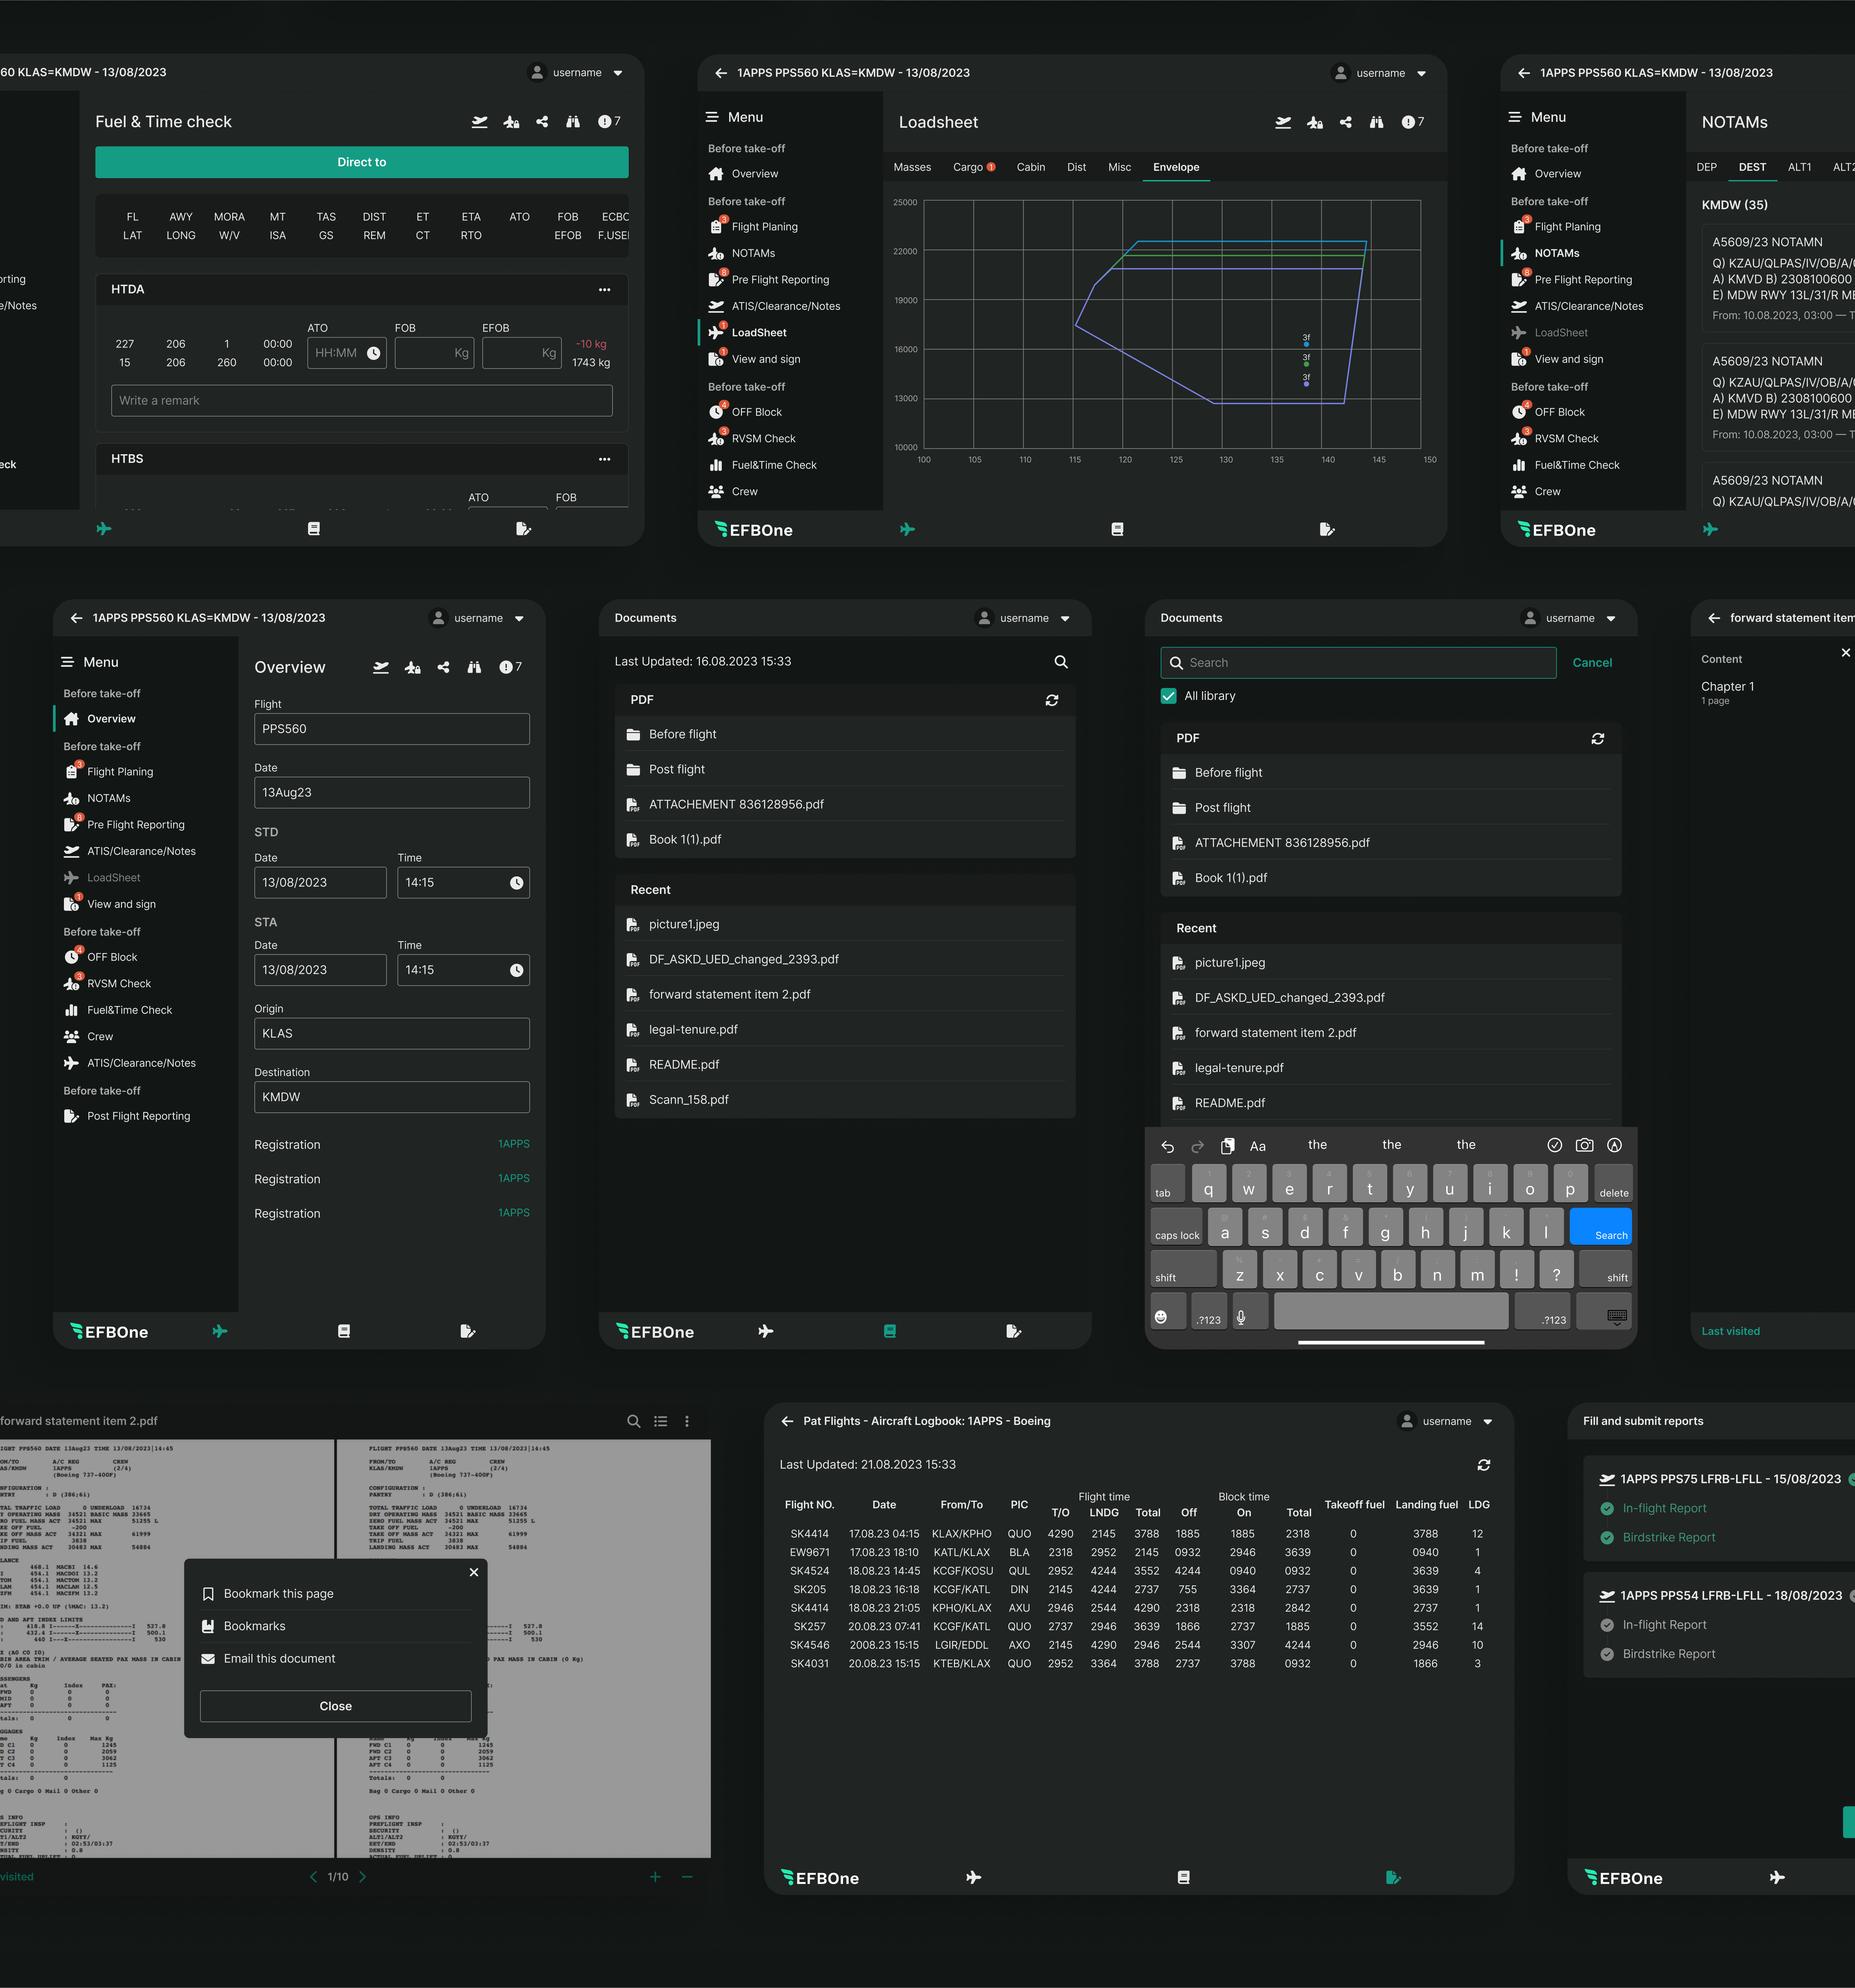Screen dimensions: 1855x1988
Task: Zoom in with plus icon in PDF viewer
Action: click(x=655, y=1877)
